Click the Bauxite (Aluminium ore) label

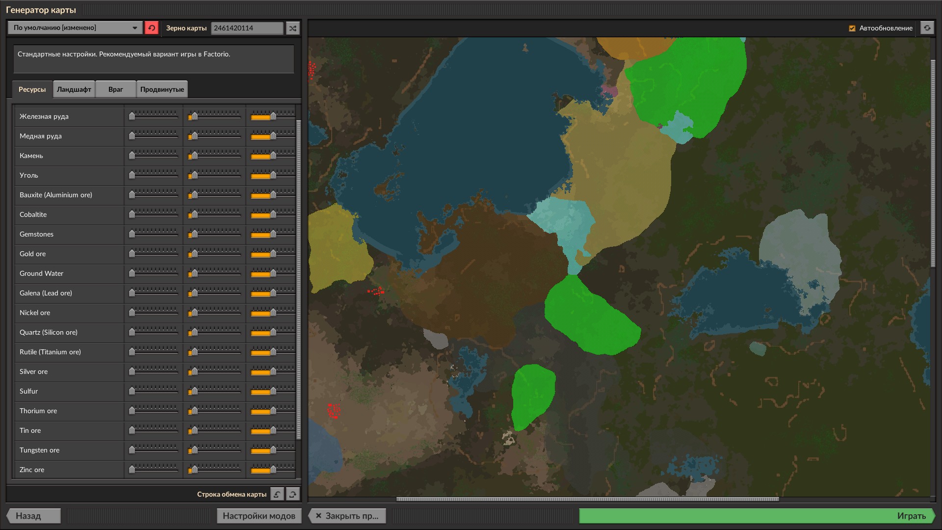(x=56, y=195)
